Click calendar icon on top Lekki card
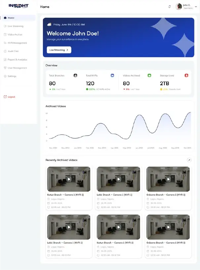The image size is (200, 270). coord(98,203)
